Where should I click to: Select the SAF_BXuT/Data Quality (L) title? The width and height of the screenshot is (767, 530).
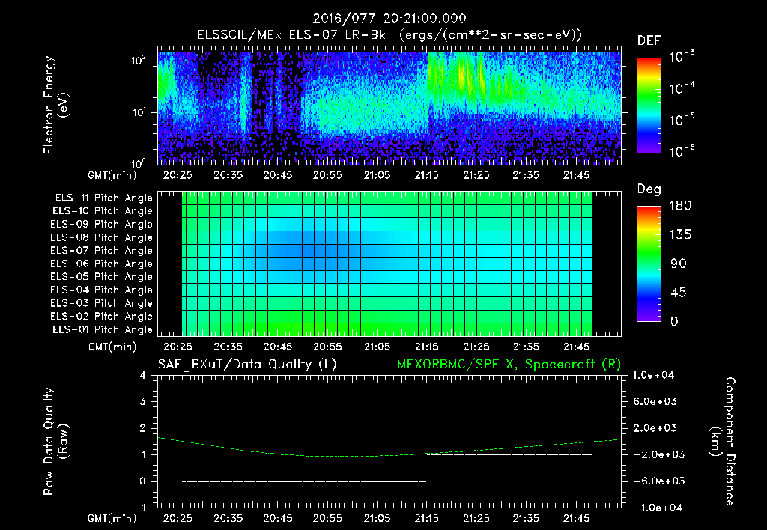[247, 365]
